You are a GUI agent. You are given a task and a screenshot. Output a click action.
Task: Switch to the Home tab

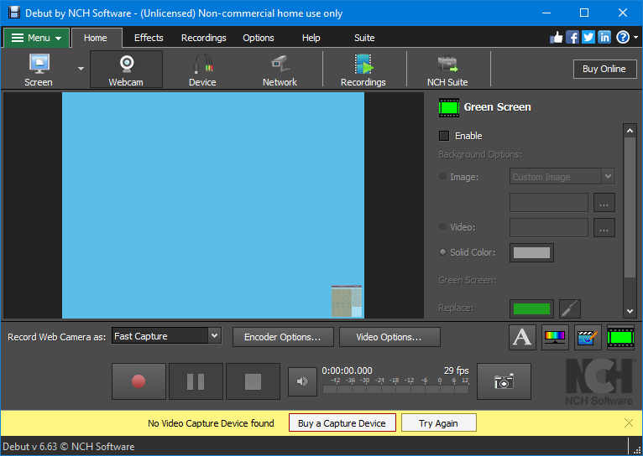tap(96, 38)
